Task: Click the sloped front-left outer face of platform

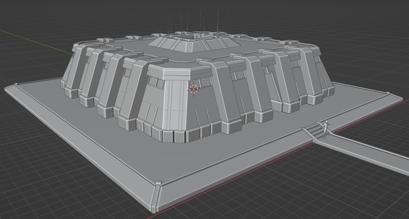Action: point(78,146)
